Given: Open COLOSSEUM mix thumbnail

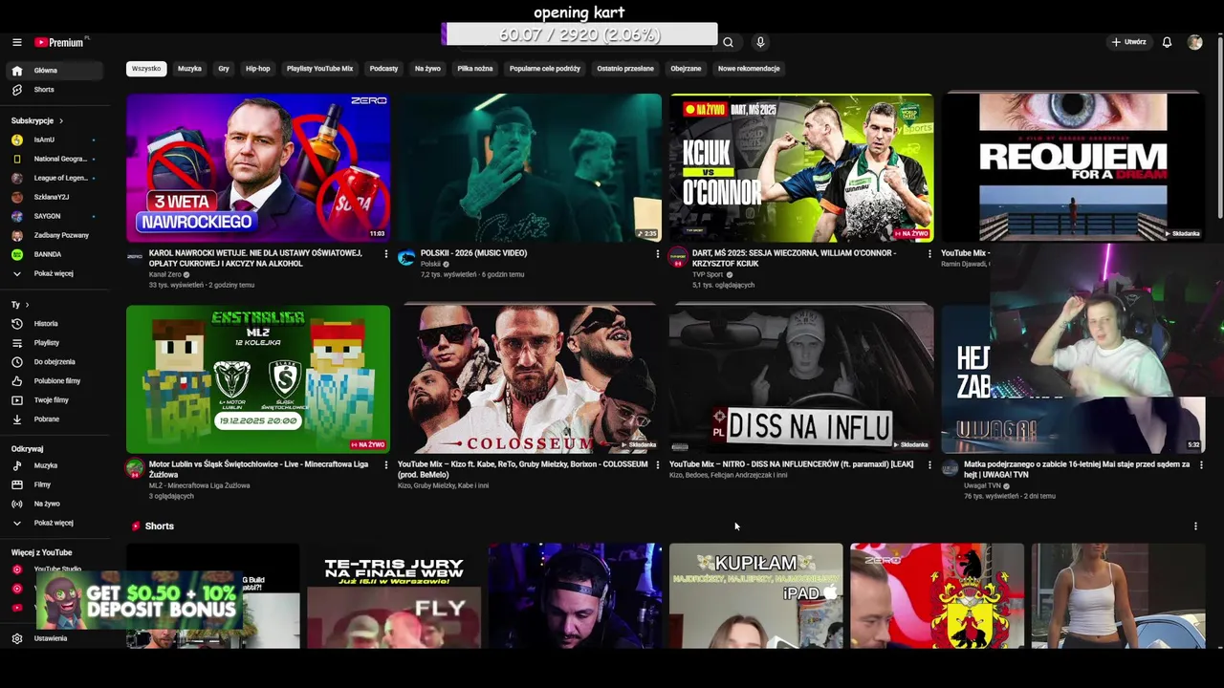Looking at the screenshot, I should (x=530, y=379).
